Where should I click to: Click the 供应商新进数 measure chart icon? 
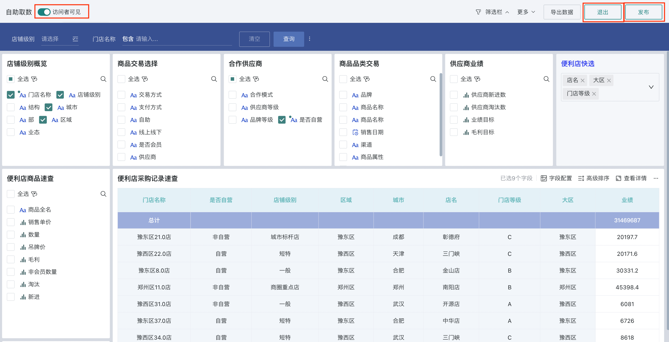pyautogui.click(x=466, y=95)
